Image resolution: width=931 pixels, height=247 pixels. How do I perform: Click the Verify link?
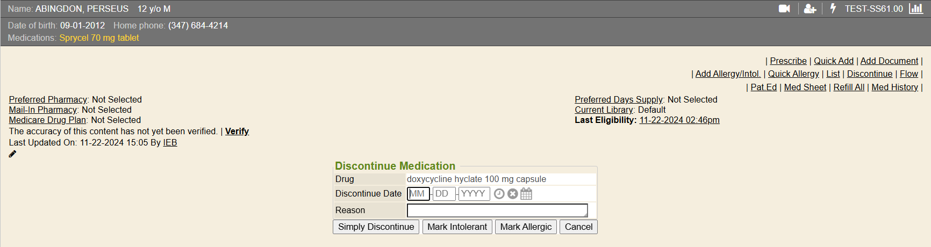pos(237,131)
